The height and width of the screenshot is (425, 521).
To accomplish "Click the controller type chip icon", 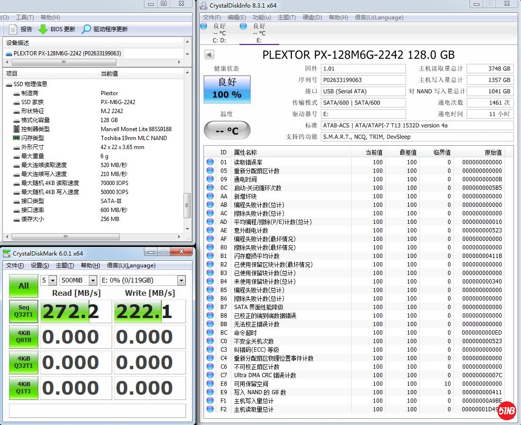I will coord(16,129).
